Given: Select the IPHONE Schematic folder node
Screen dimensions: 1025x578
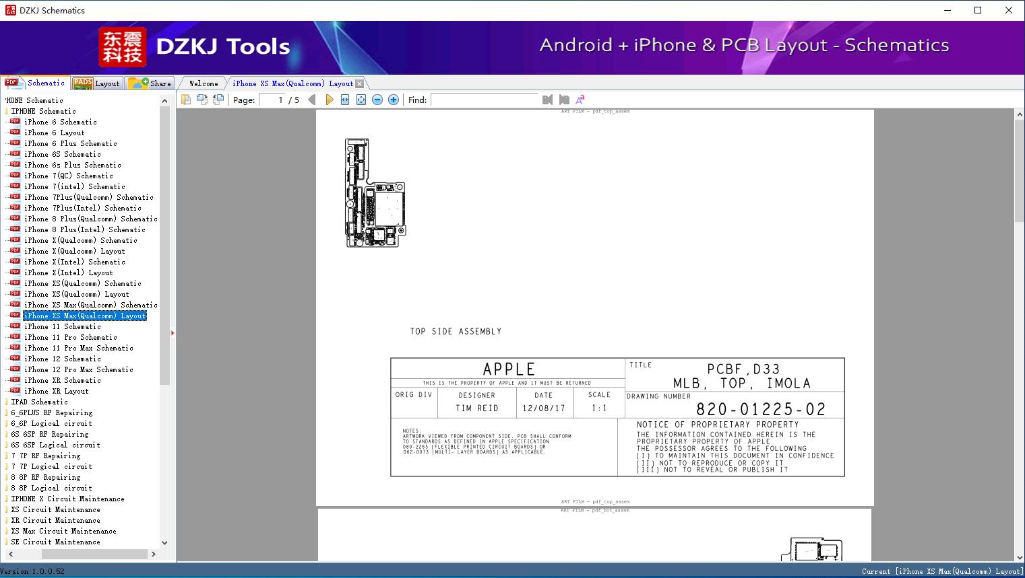Looking at the screenshot, I should [43, 111].
